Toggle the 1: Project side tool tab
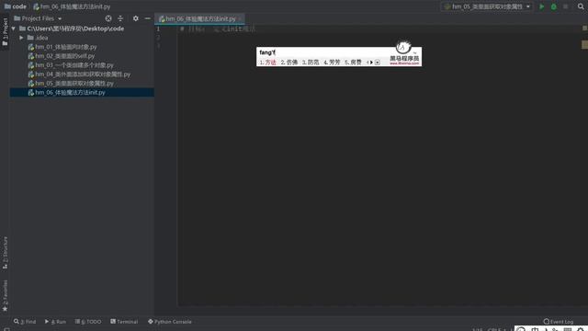588x331 pixels. pos(5,31)
